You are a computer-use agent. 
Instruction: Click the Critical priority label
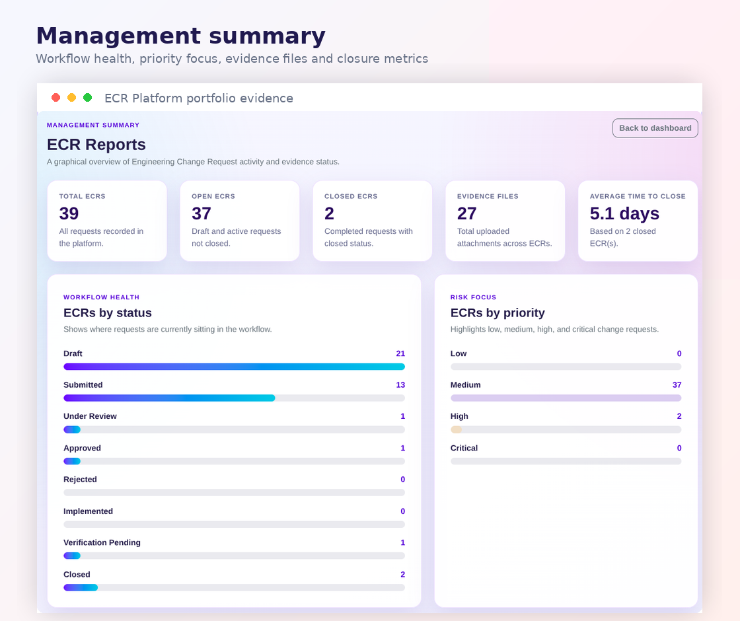pos(464,448)
